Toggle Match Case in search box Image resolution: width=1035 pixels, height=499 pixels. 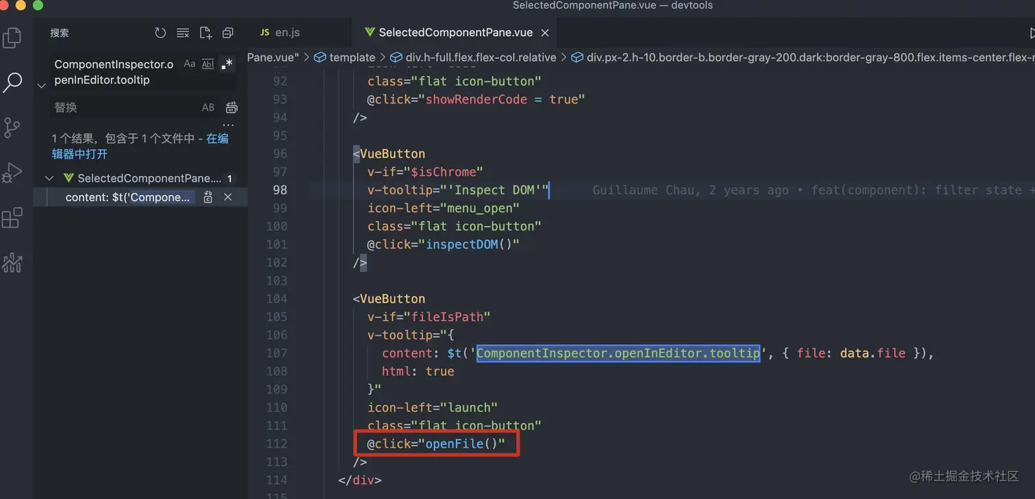coord(190,64)
